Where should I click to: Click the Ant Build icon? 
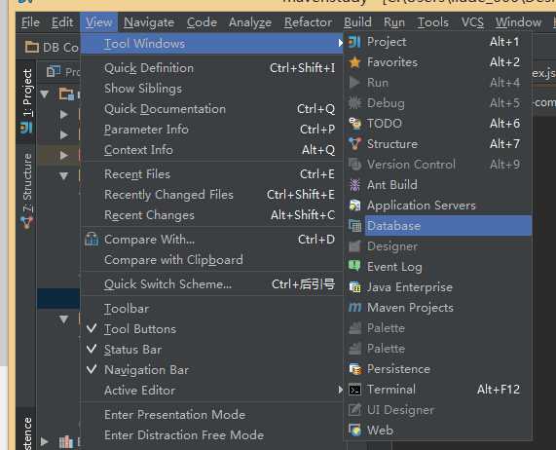tap(354, 185)
